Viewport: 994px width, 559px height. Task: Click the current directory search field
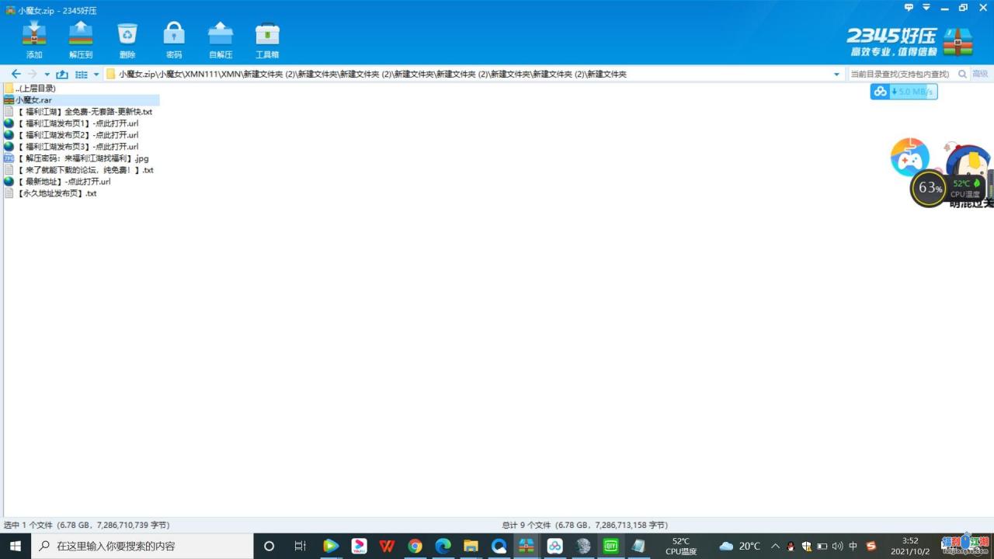point(899,75)
